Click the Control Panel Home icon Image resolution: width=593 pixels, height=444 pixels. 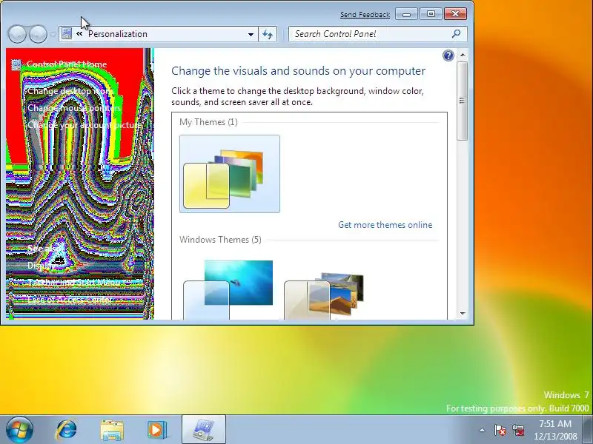pyautogui.click(x=16, y=64)
